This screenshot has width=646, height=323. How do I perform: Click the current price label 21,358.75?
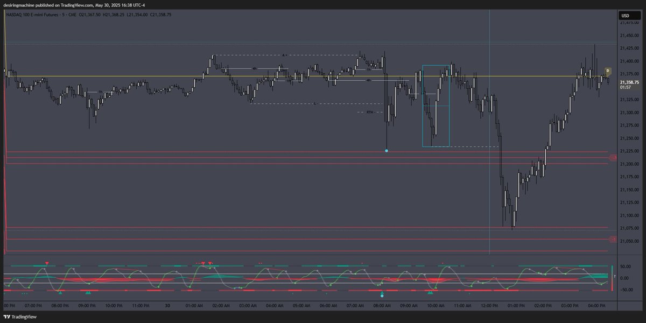pyautogui.click(x=628, y=82)
